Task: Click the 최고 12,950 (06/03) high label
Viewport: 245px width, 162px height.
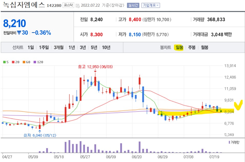Action: click(95, 67)
